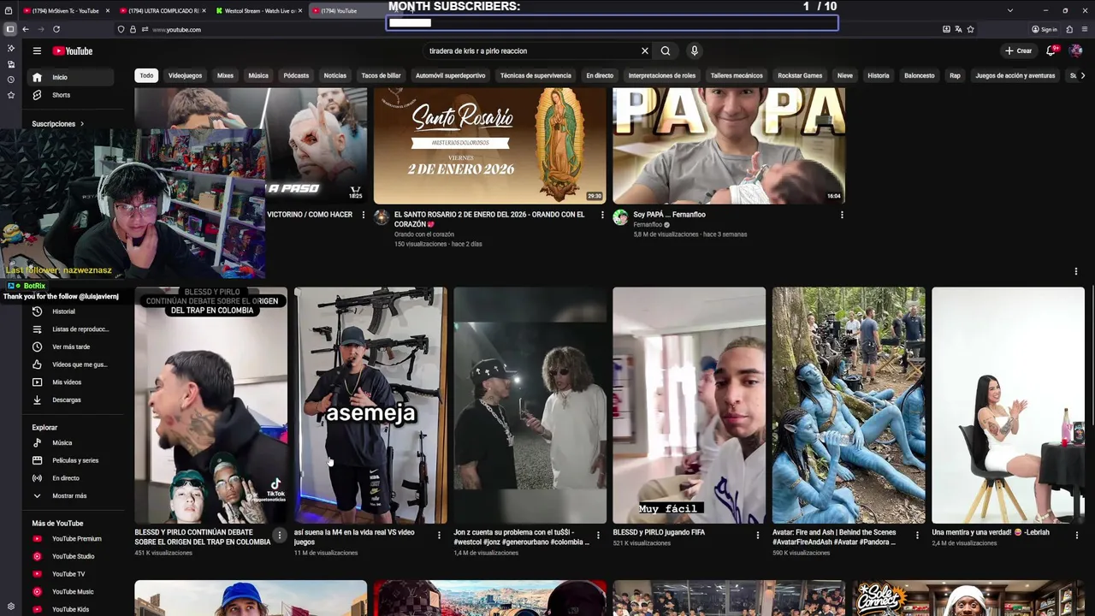1095x616 pixels.
Task: Open the Shorts shelf three-dot menu
Action: (1076, 271)
